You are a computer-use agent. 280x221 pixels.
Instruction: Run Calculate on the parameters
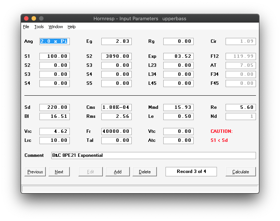pos(241,172)
